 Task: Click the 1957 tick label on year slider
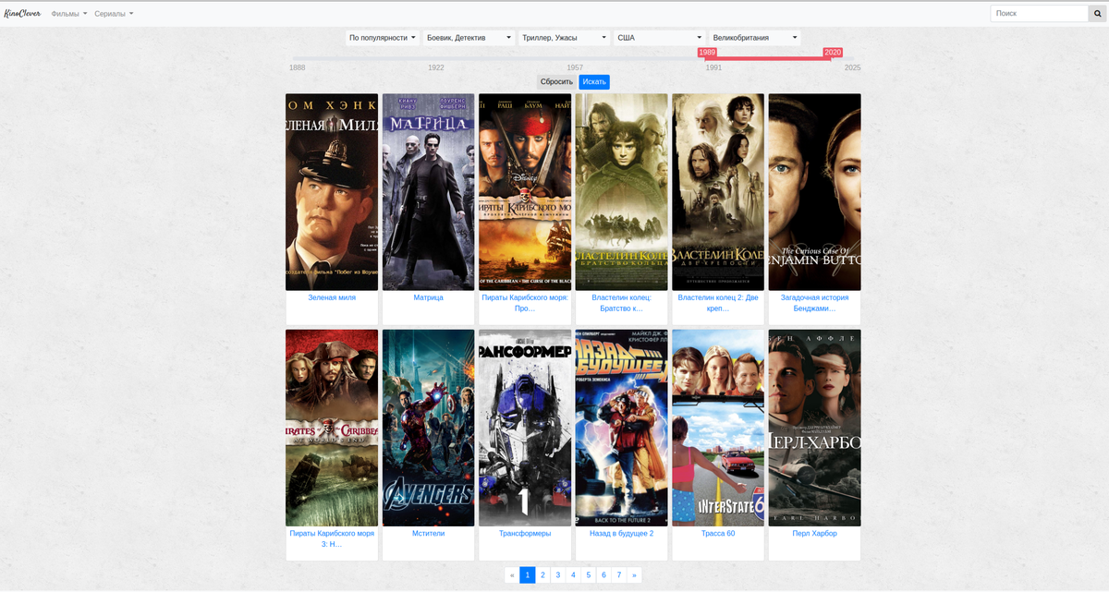point(575,68)
